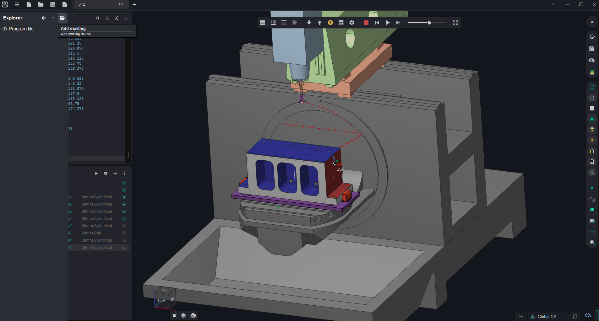Open the hamburger main menu

pyautogui.click(x=17, y=4)
